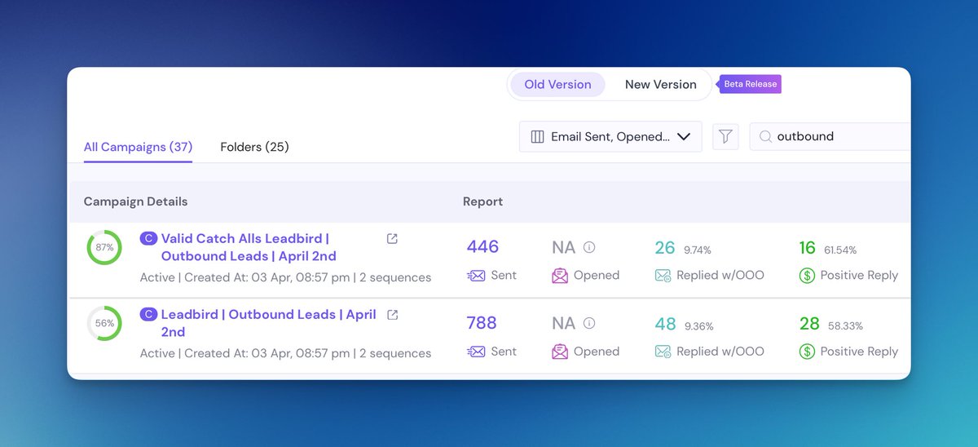Click the 61.54% positive reply rate
The image size is (978, 447).
(x=840, y=250)
